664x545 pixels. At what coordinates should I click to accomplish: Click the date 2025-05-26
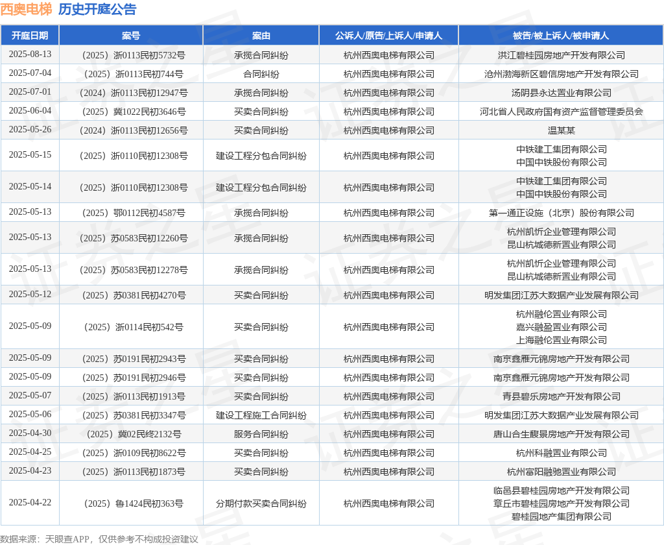(30, 129)
